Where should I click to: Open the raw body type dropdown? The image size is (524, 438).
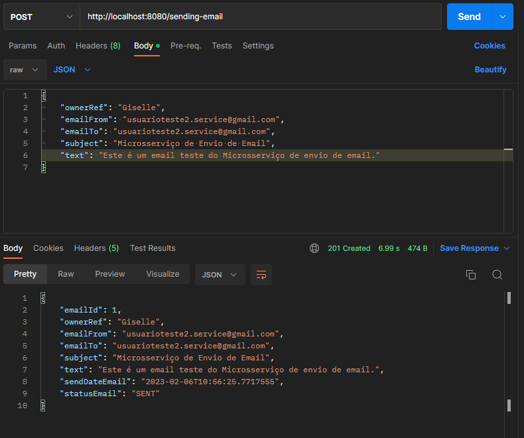25,70
